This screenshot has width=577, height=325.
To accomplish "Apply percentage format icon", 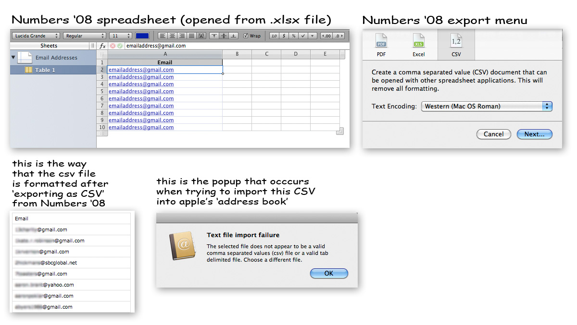I will (x=294, y=36).
